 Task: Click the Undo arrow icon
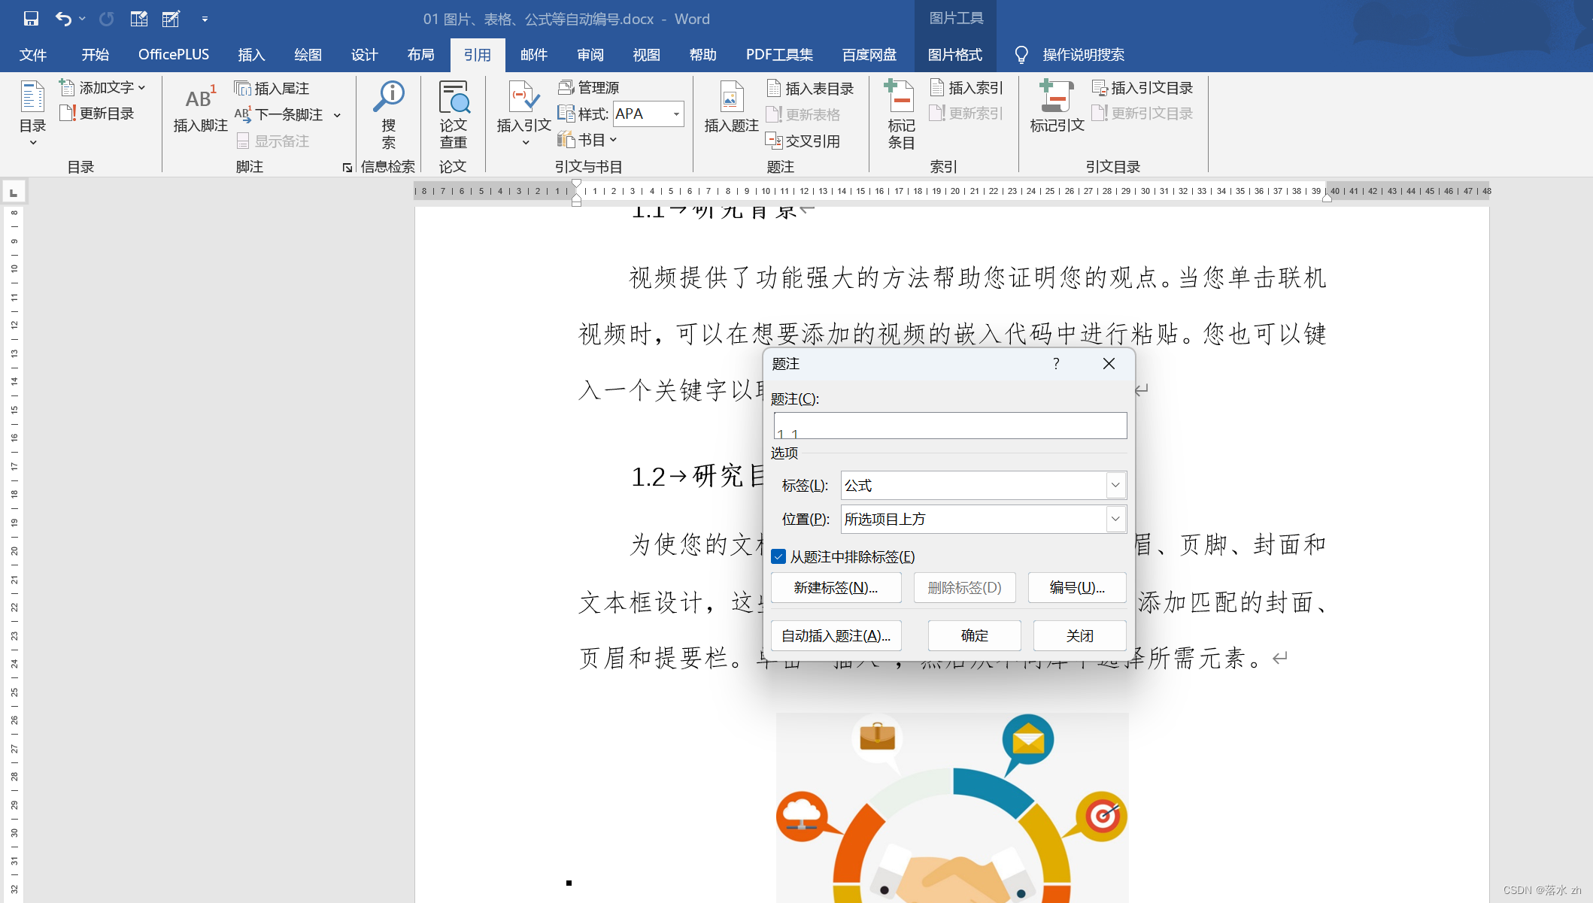[63, 19]
